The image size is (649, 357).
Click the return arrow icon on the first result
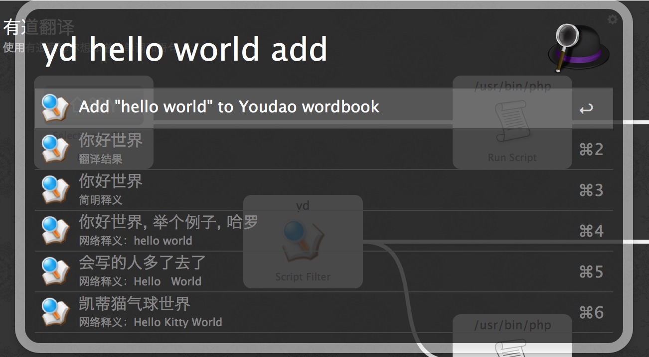pos(586,108)
